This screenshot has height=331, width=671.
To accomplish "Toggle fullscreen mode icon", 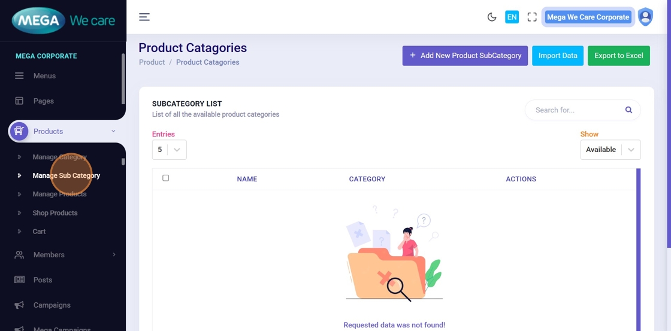I will [x=532, y=17].
